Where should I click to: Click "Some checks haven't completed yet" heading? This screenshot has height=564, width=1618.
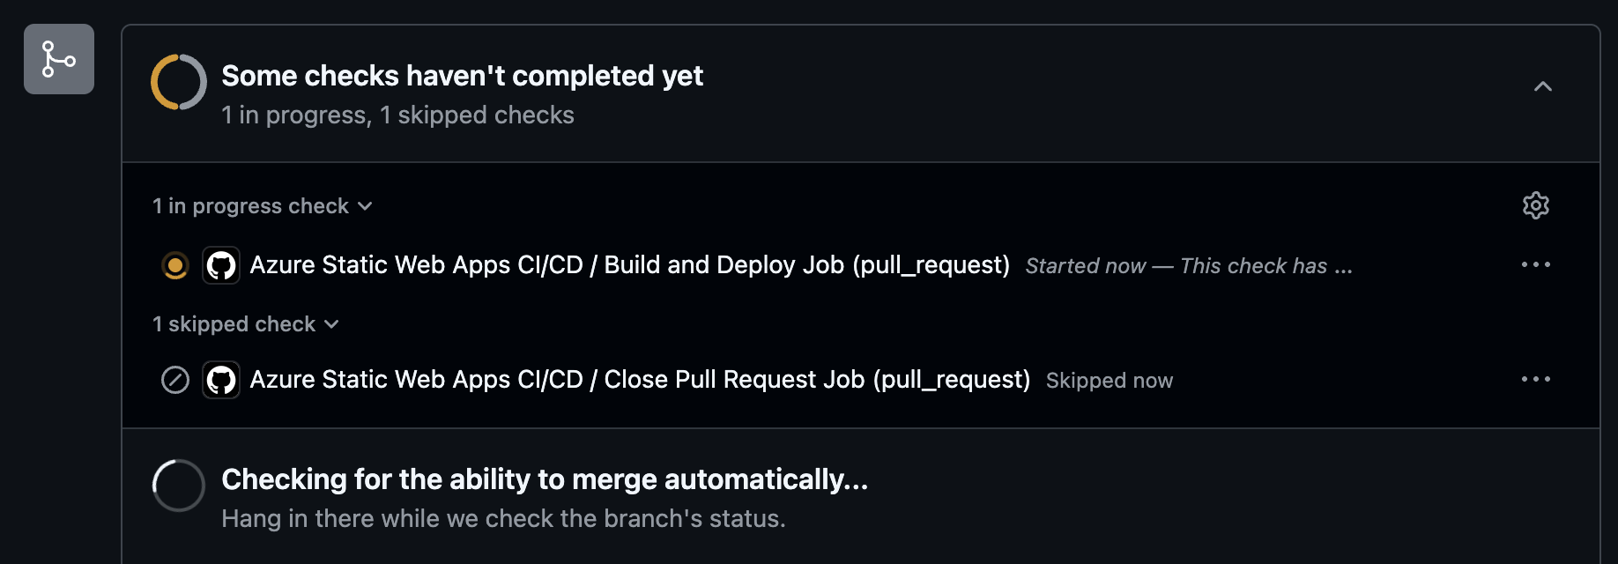click(462, 76)
